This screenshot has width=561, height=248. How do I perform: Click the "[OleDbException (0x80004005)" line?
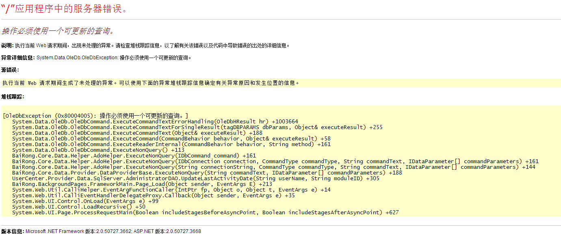95,116
